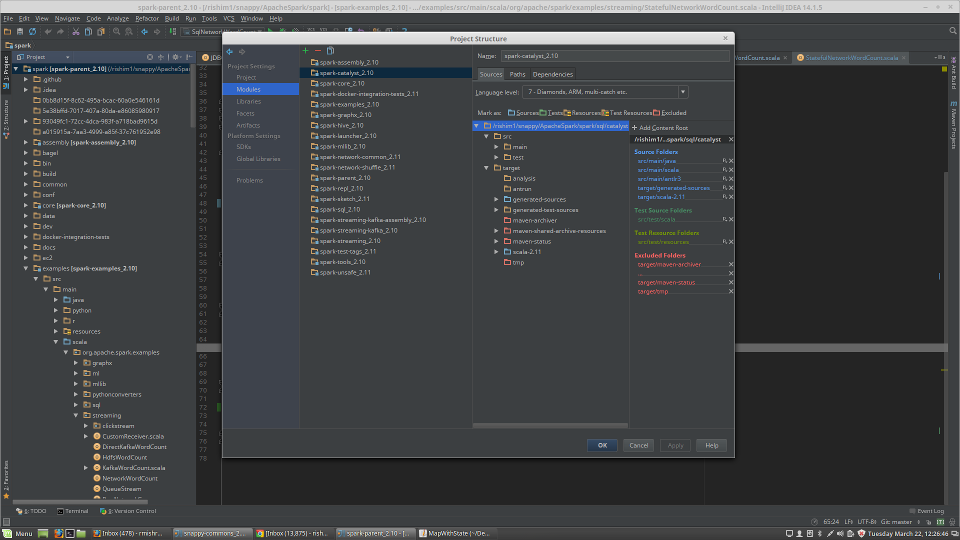
Task: Select SDKs under Platform Settings
Action: coord(243,147)
